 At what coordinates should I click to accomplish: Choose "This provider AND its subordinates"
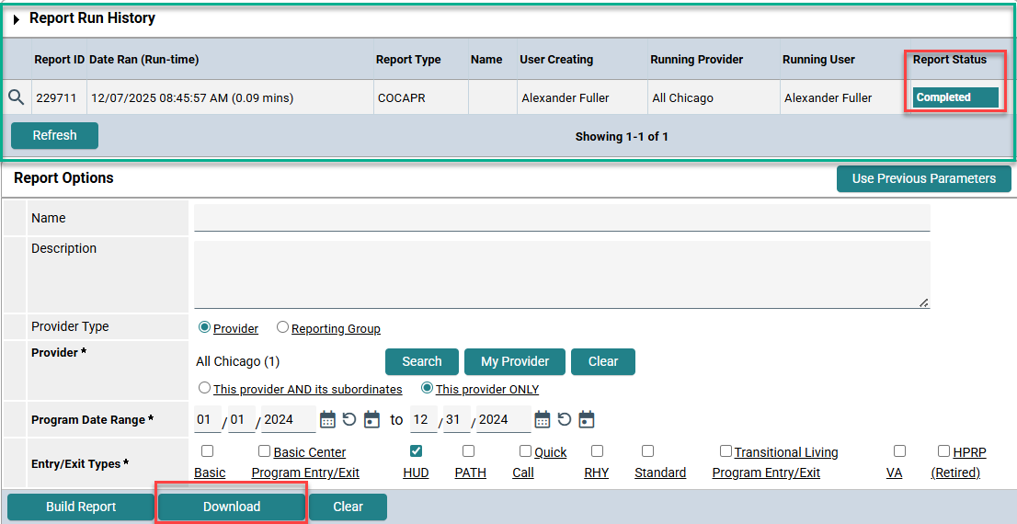(205, 388)
